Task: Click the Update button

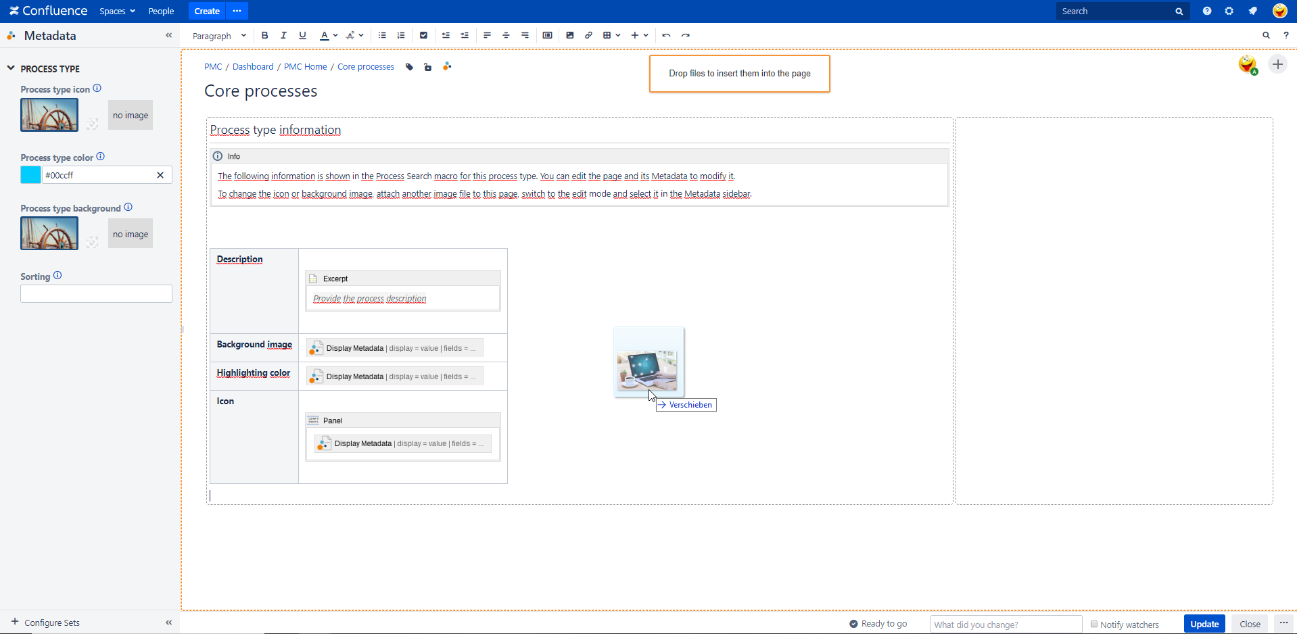Action: (1204, 624)
